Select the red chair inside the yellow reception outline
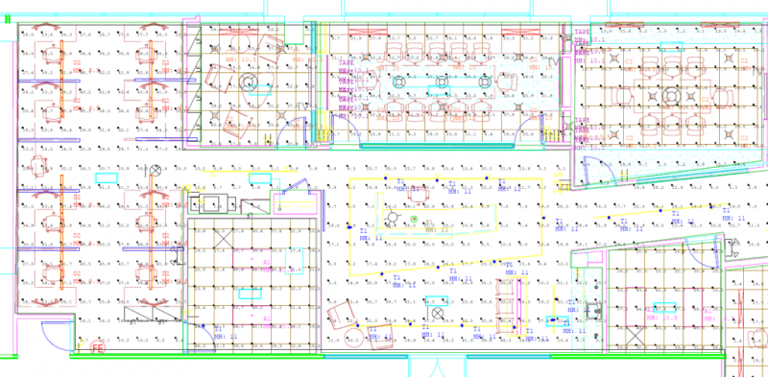The width and height of the screenshot is (768, 377). (x=418, y=195)
